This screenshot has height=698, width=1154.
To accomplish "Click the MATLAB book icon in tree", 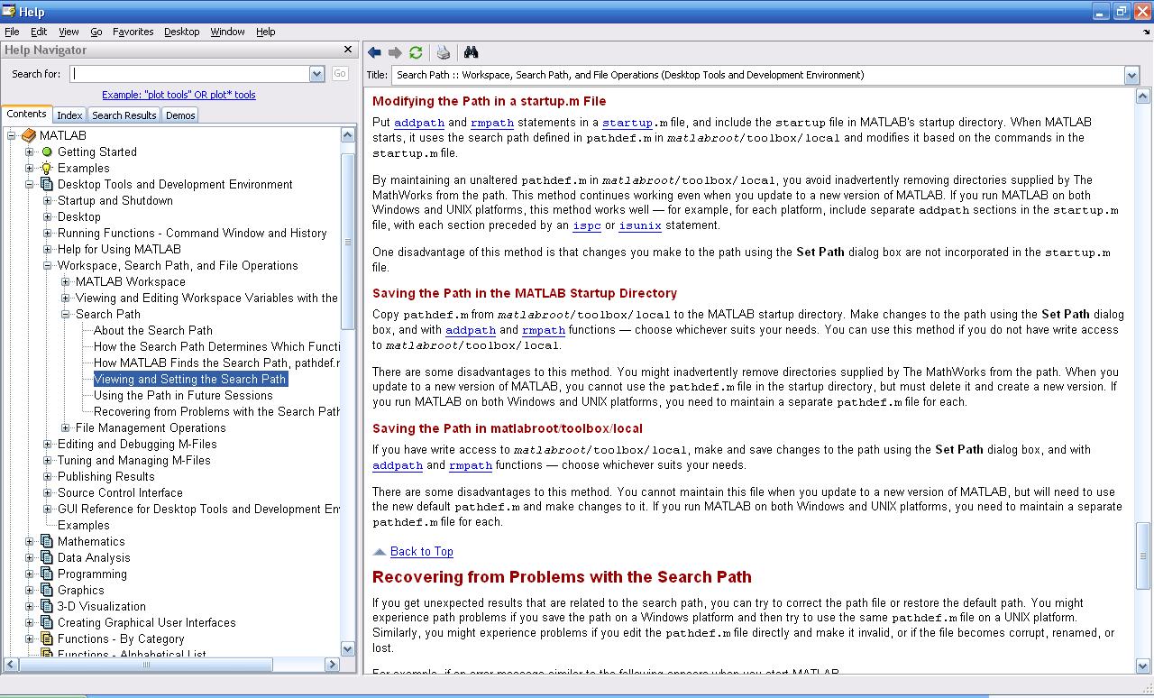I will coord(29,135).
